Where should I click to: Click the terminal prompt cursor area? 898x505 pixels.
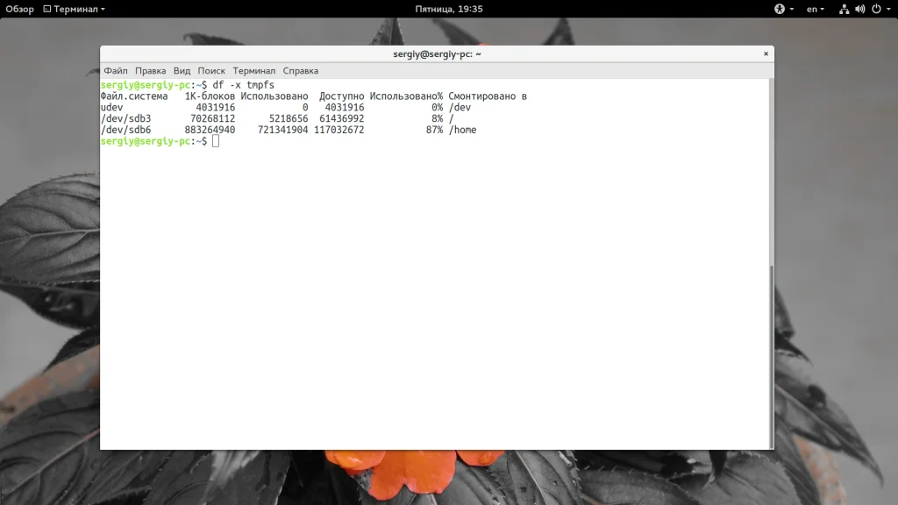[x=216, y=141]
